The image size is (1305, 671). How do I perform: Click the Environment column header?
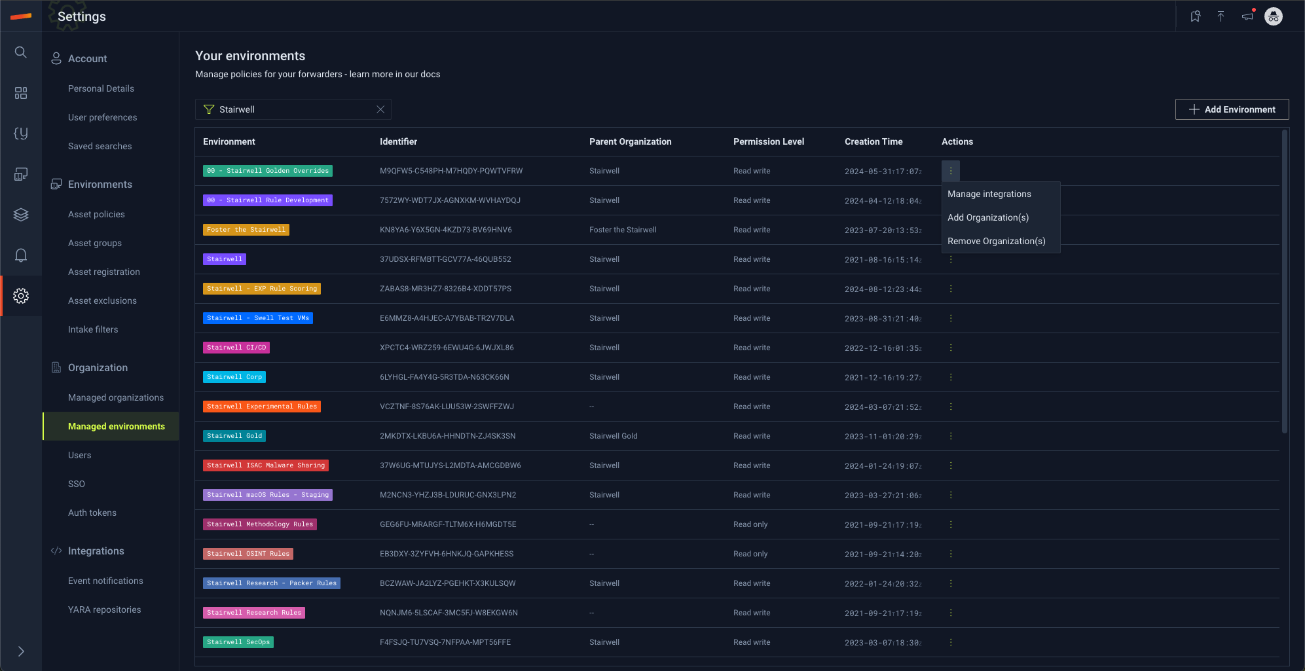pos(229,141)
